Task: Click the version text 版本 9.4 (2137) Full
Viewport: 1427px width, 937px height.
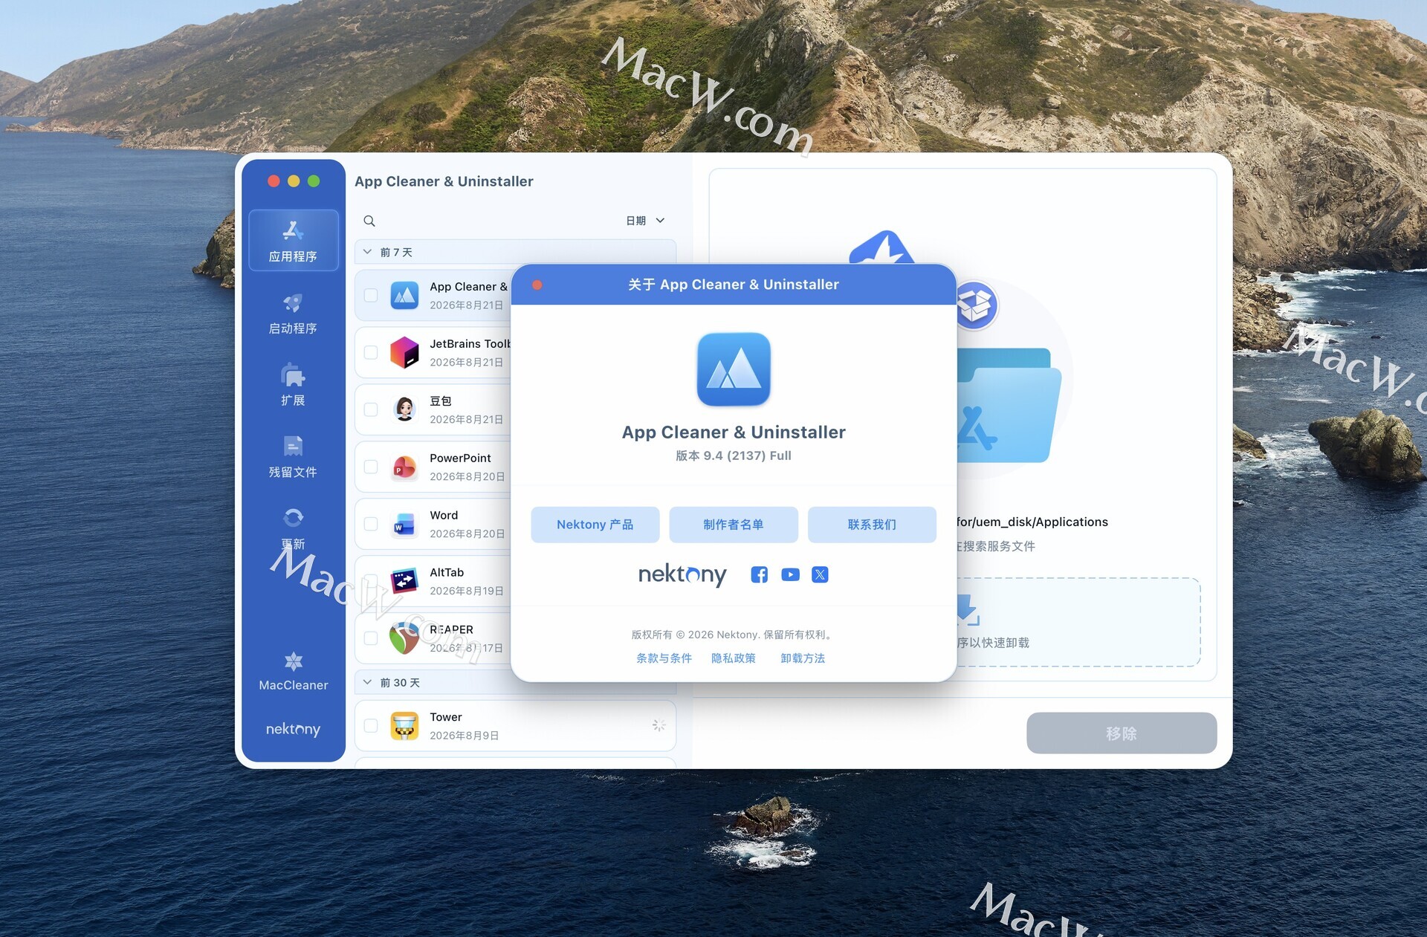Action: (x=733, y=455)
